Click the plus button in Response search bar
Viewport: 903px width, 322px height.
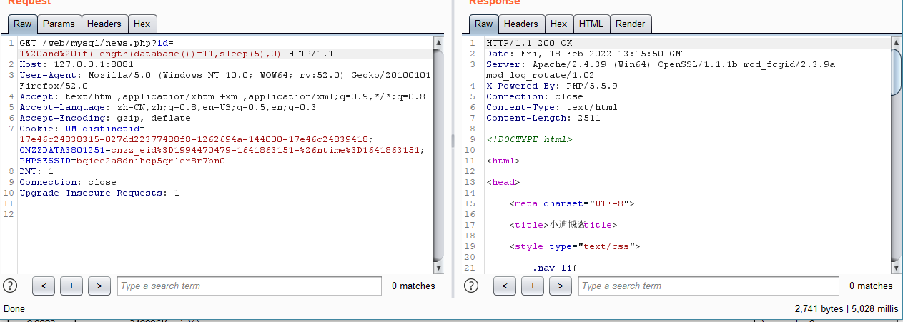533,286
